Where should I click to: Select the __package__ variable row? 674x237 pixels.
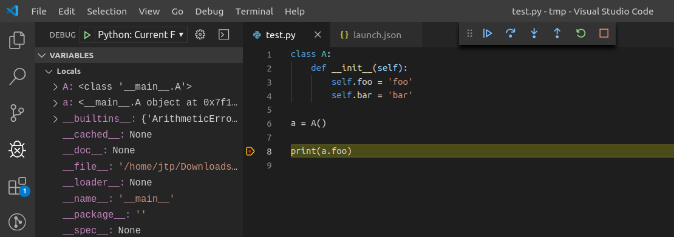[139, 215]
